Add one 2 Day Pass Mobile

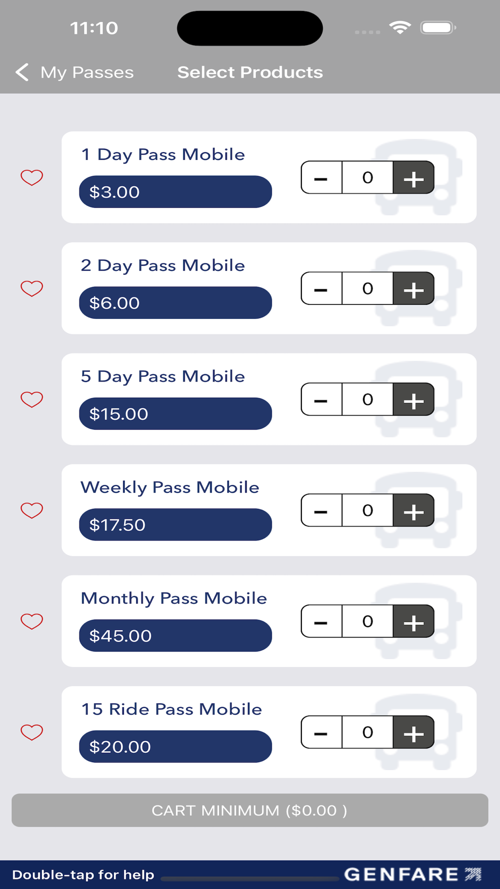413,288
